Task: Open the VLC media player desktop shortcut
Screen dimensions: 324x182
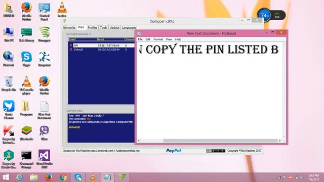Action: (x=26, y=85)
